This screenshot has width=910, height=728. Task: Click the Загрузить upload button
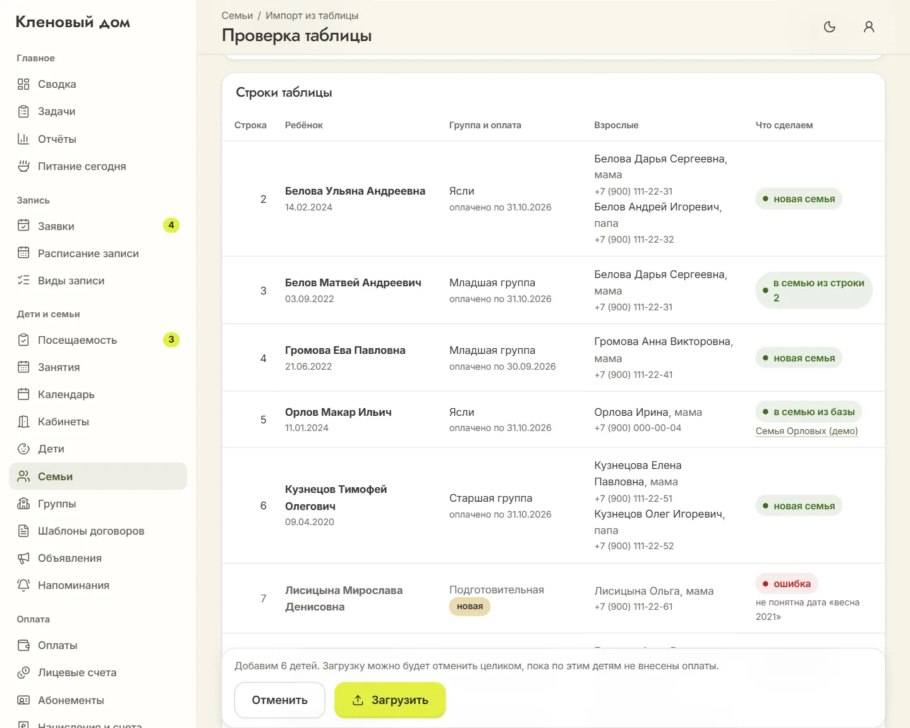pyautogui.click(x=390, y=700)
